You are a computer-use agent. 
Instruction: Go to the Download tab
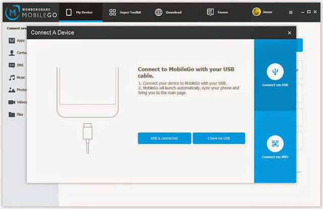168,12
